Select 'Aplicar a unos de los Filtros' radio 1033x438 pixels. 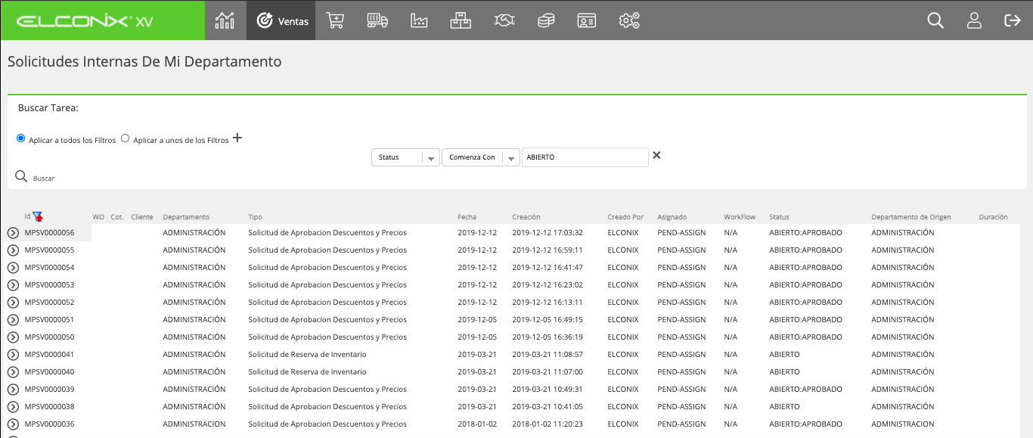click(126, 138)
